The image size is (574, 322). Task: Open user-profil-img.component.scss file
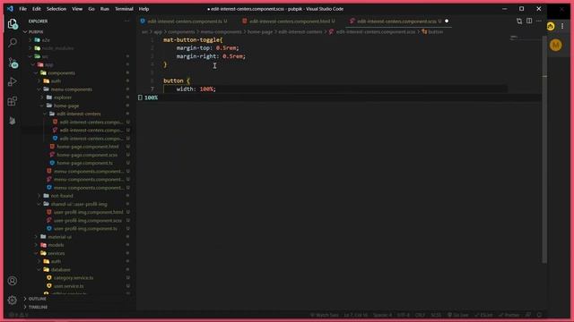coord(88,221)
